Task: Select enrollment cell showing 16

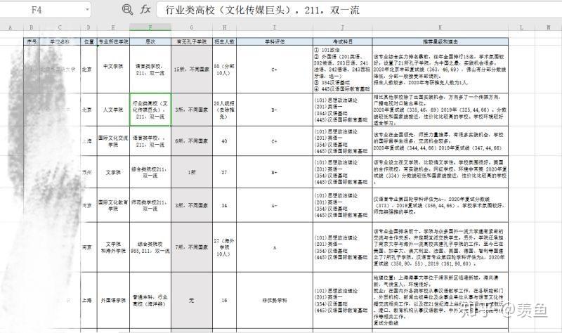Action: tap(224, 301)
